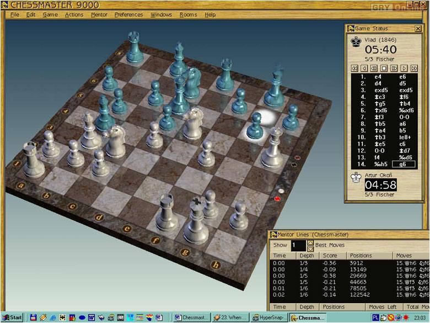Select move 1 e4 in the move list
Image resolution: width=430 pixels, height=323 pixels.
point(378,77)
